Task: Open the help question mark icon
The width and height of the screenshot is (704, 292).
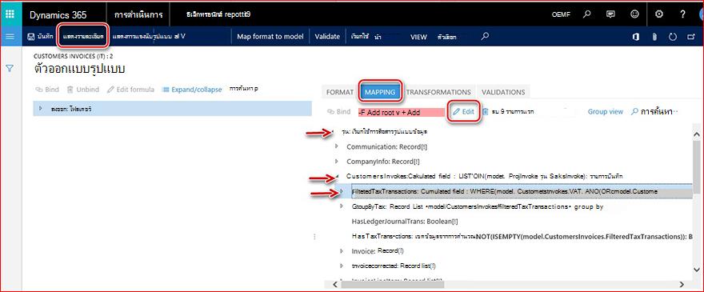Action: tap(682, 14)
